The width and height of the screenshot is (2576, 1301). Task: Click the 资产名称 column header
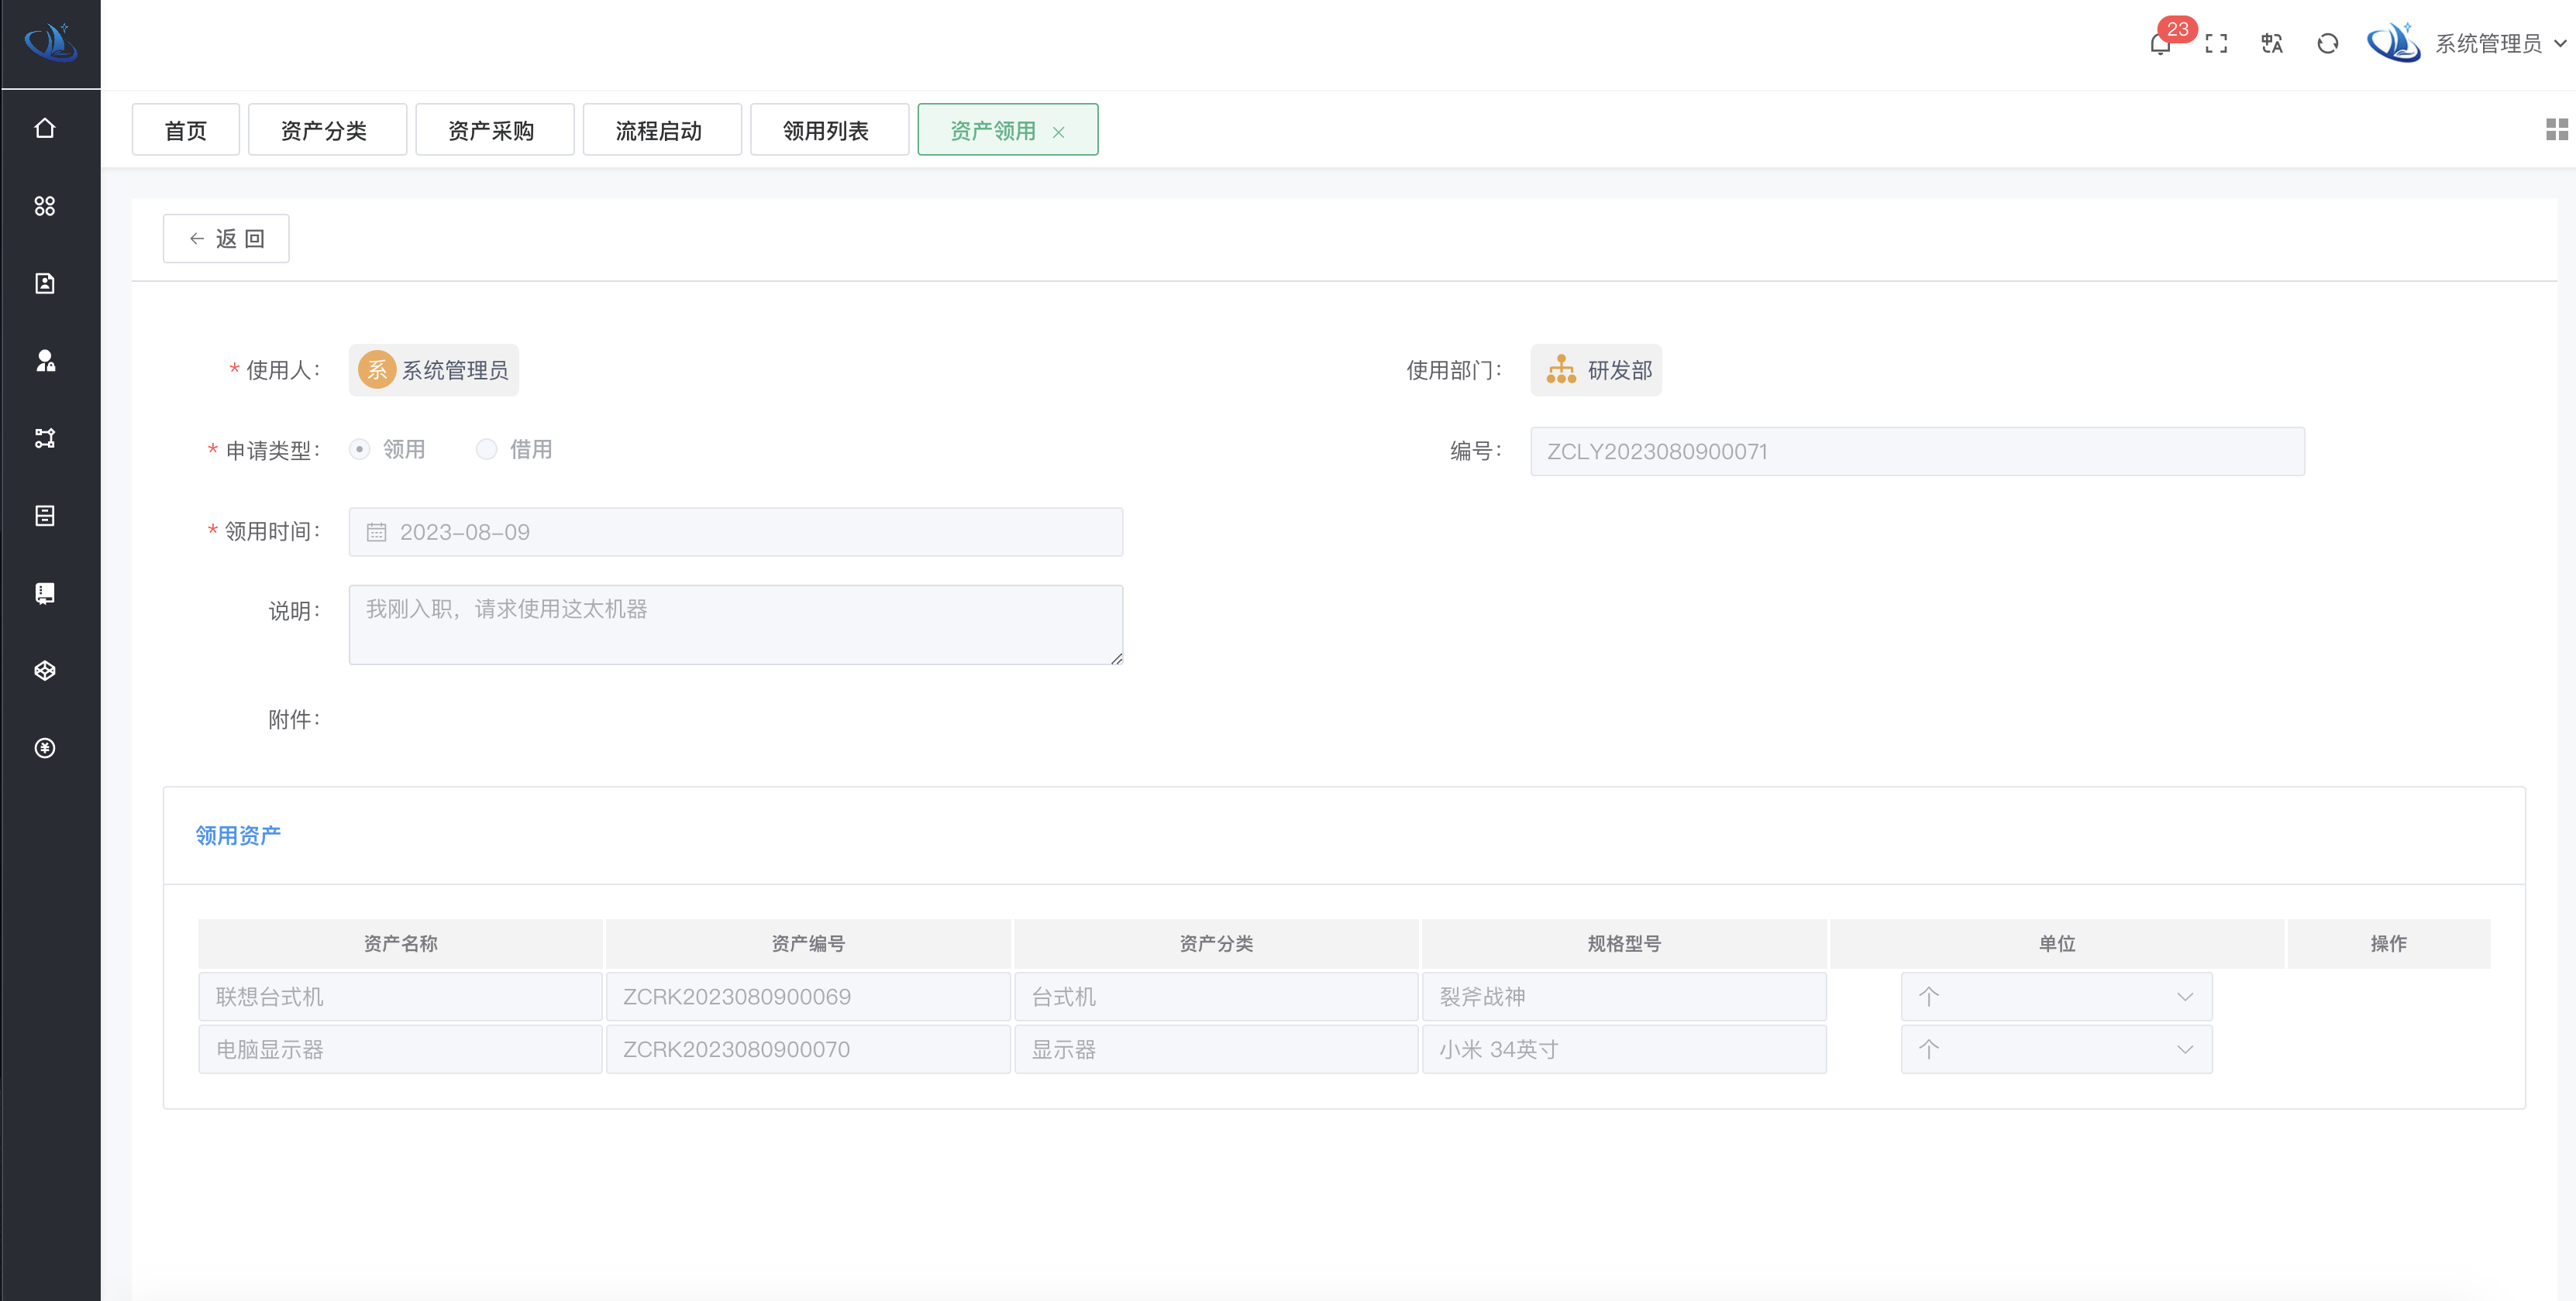tap(400, 943)
